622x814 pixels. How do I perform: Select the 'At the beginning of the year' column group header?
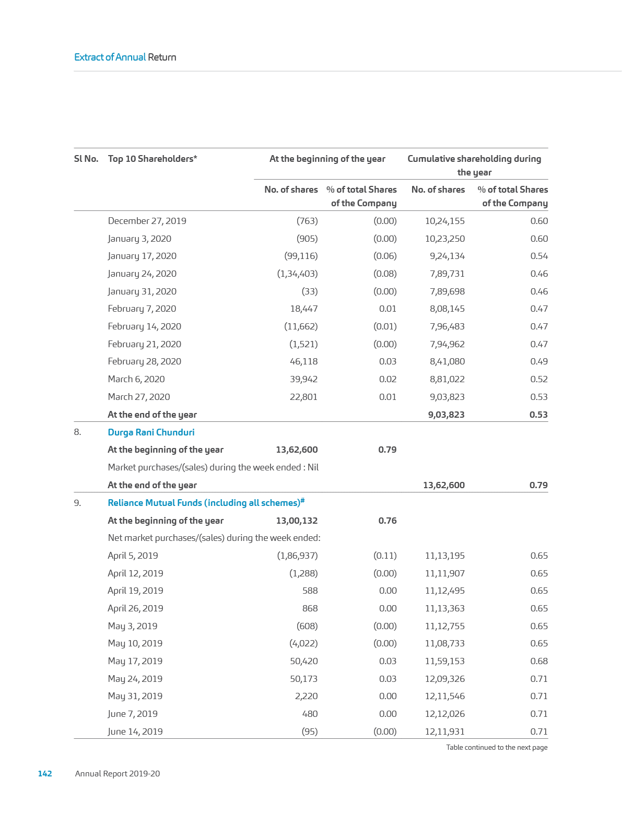[327, 159]
